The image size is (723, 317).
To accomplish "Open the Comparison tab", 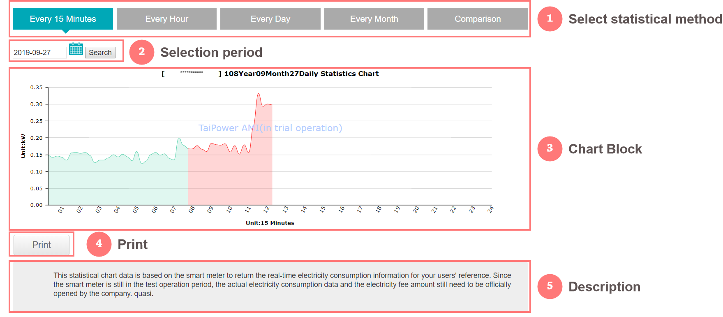I will 478,19.
